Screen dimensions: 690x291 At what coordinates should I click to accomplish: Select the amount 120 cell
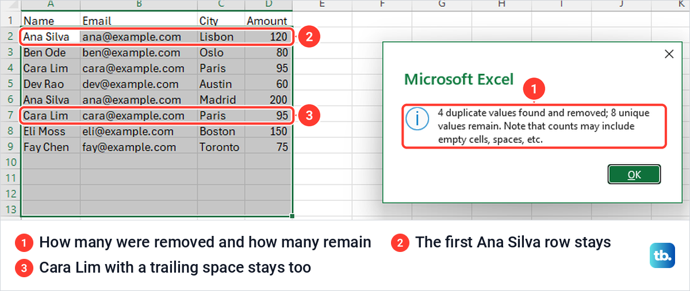coord(269,37)
